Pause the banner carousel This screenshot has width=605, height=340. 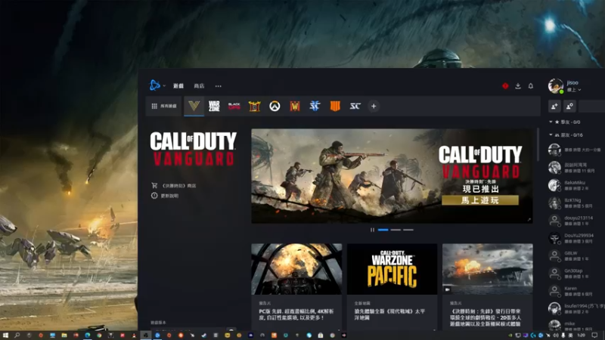click(372, 230)
